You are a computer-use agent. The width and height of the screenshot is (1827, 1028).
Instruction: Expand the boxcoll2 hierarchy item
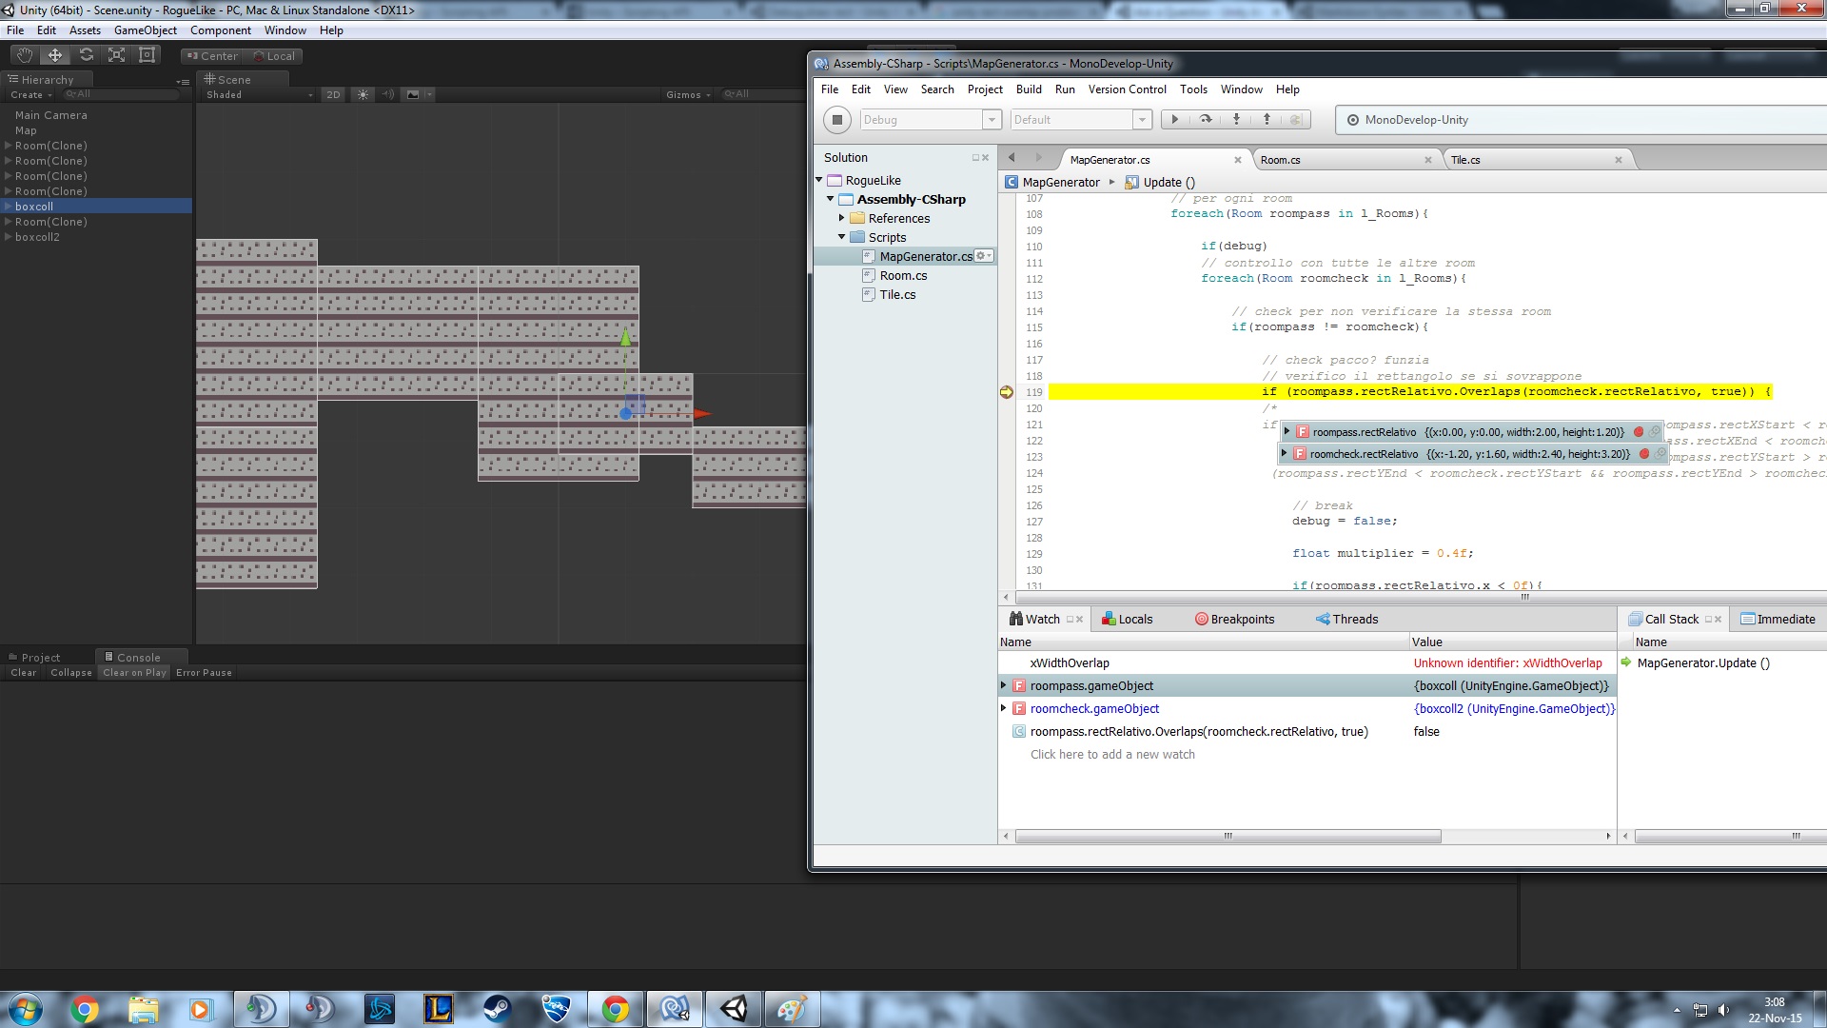click(8, 237)
